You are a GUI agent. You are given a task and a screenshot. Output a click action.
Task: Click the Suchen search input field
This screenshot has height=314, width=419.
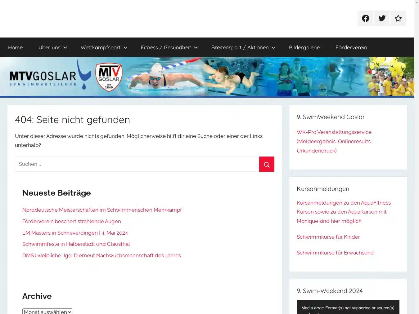137,164
